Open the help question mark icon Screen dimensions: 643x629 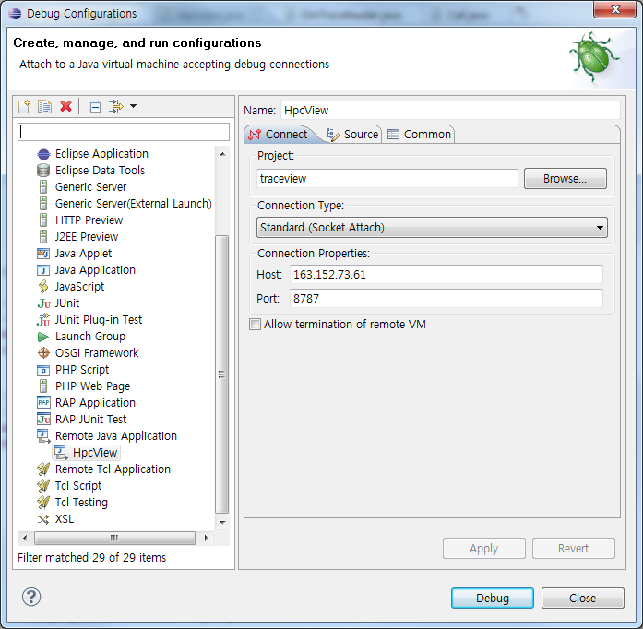[31, 597]
